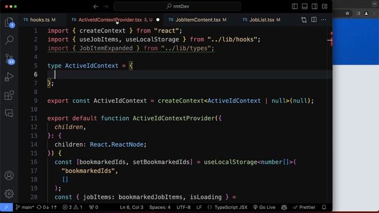This screenshot has height=213, width=379.
Task: Click unsaved dot on ActiveIdContextProvider.tsx tab
Action: pyautogui.click(x=158, y=20)
